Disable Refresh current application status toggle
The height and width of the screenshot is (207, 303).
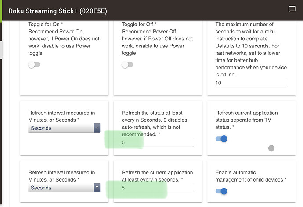click(221, 138)
